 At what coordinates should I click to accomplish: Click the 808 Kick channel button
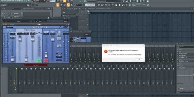click(x=16, y=14)
